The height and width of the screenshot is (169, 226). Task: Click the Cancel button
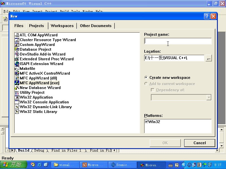200,143
